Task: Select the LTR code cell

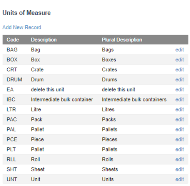Action: point(11,109)
